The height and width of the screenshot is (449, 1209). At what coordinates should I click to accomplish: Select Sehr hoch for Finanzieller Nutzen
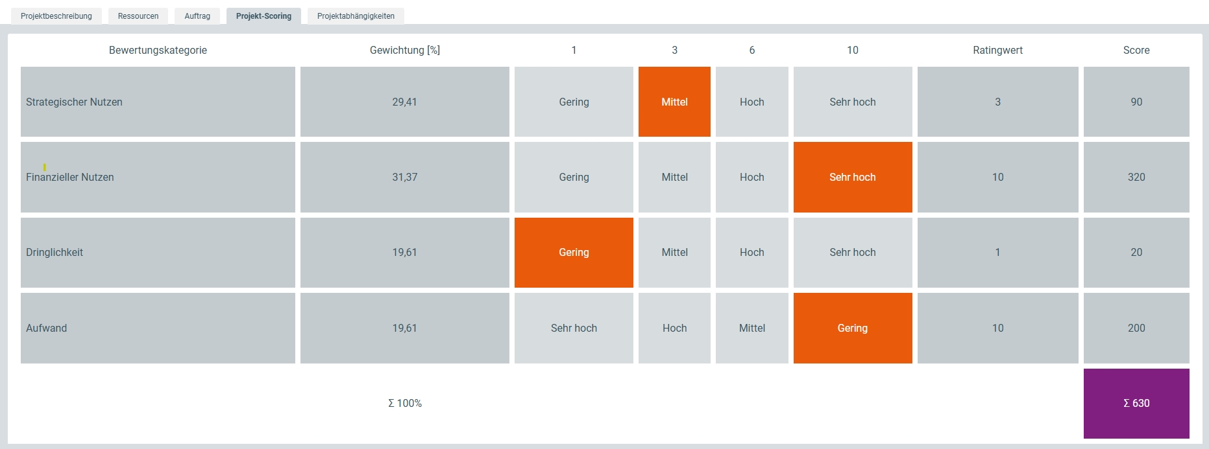click(x=852, y=177)
